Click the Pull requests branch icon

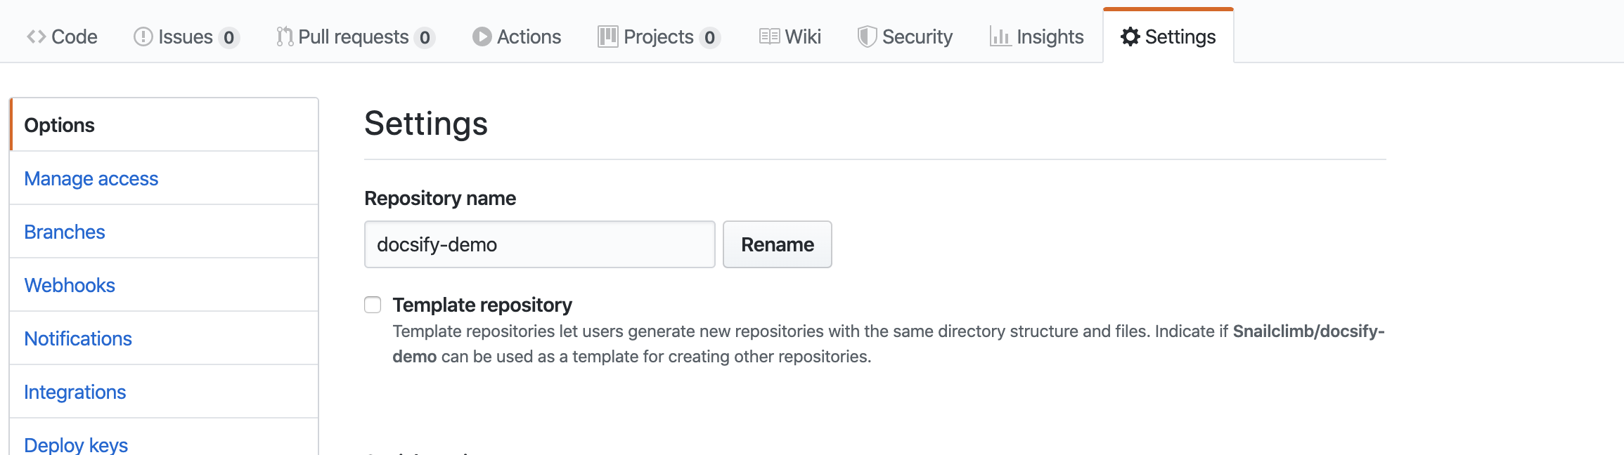point(285,37)
